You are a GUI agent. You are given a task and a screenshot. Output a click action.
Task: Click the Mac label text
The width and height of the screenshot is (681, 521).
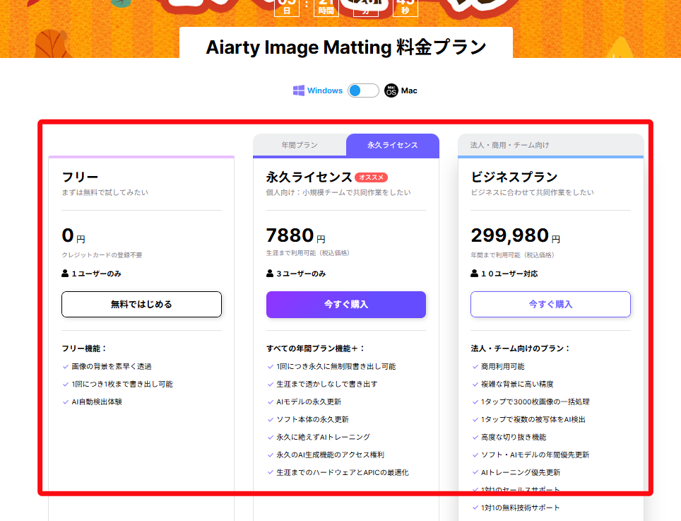[x=409, y=90]
